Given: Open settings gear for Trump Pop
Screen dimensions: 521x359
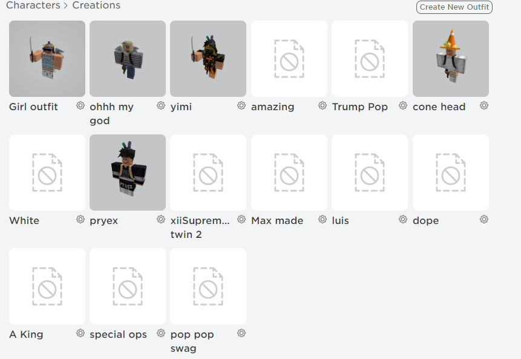Looking at the screenshot, I should [403, 105].
